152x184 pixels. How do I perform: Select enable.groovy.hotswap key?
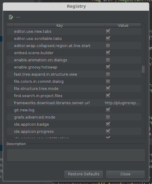pyautogui.click(x=36, y=67)
